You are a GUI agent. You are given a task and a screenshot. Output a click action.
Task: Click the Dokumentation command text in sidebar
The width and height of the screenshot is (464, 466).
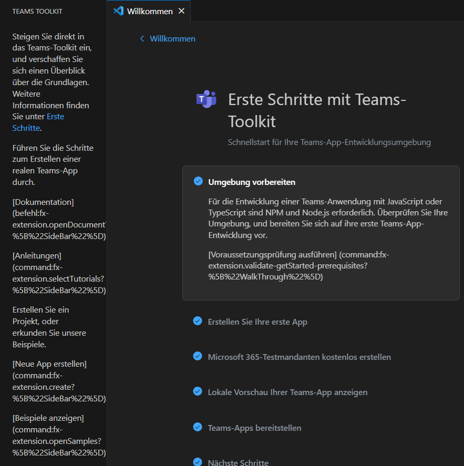coord(59,219)
